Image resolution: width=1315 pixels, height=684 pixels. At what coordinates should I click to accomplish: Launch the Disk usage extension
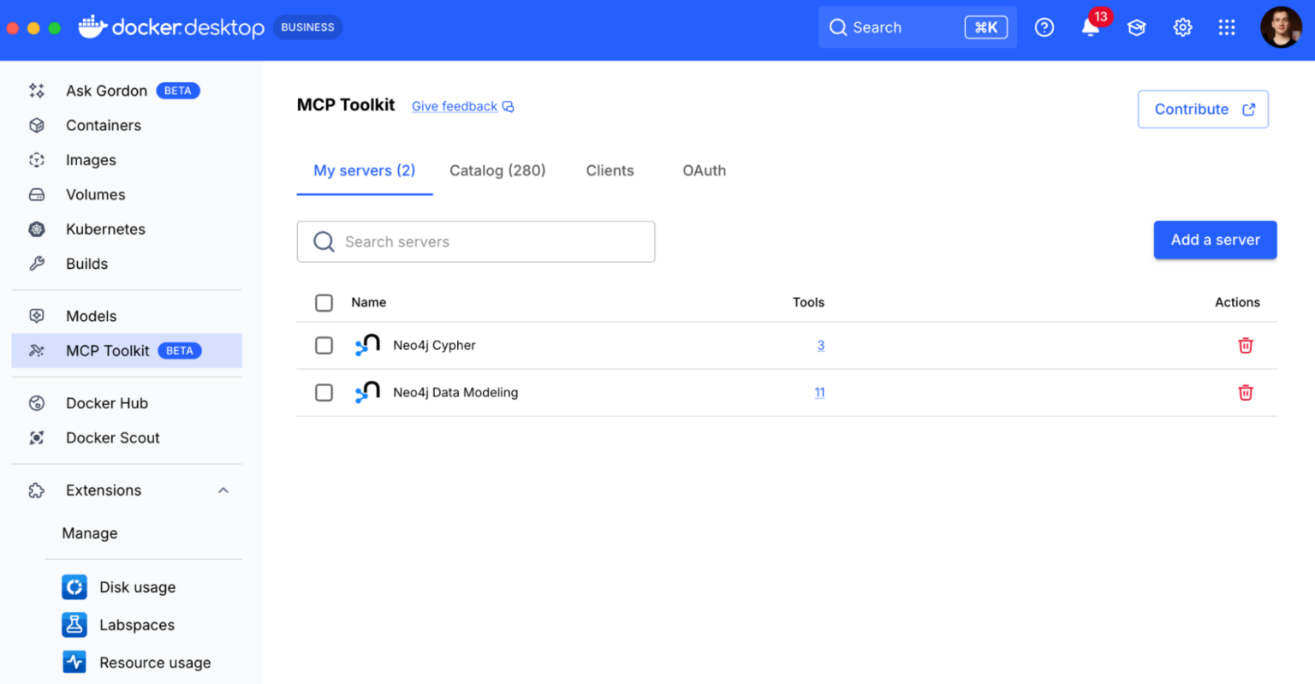point(138,587)
